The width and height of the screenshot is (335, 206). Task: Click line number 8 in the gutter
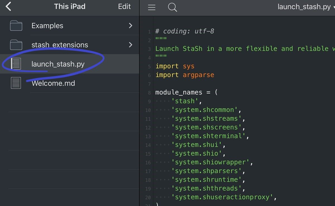[149, 93]
